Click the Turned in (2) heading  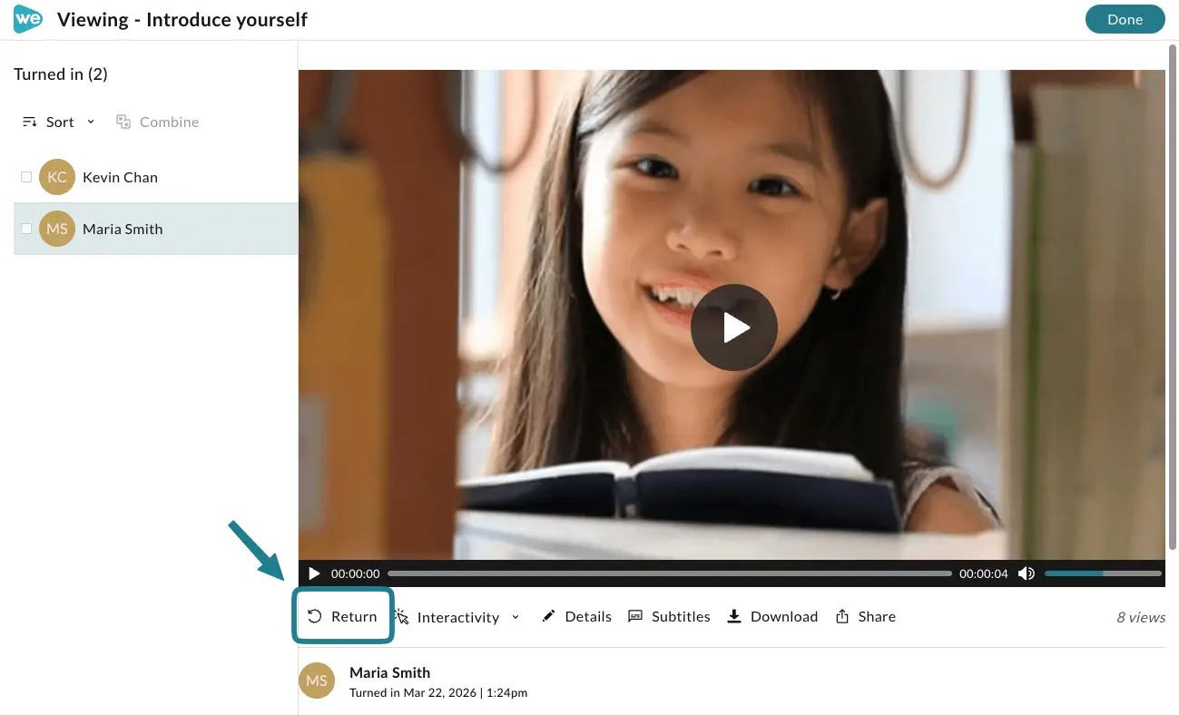[x=61, y=74]
